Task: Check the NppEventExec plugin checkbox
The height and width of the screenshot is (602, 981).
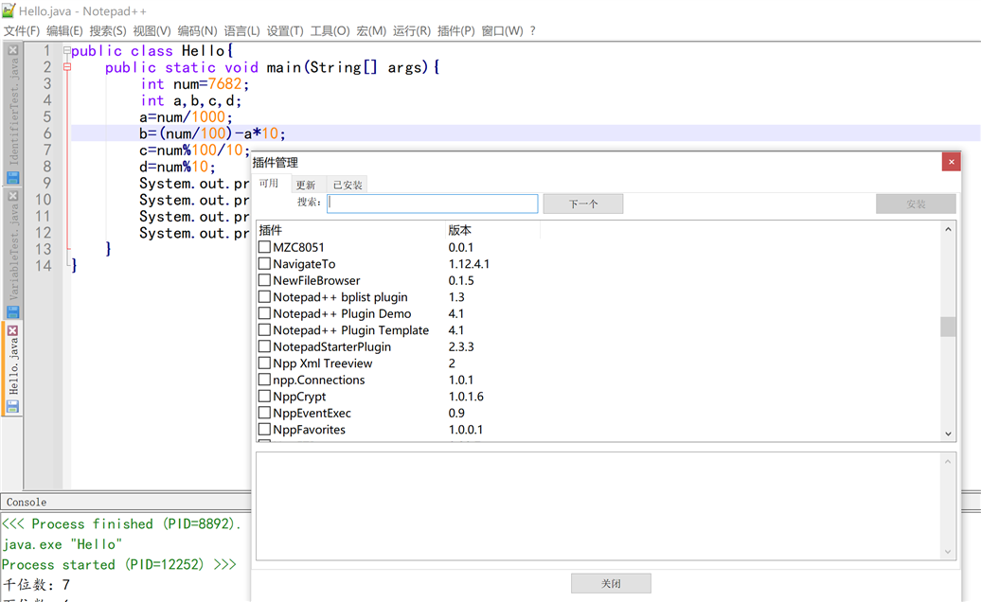Action: pos(264,413)
